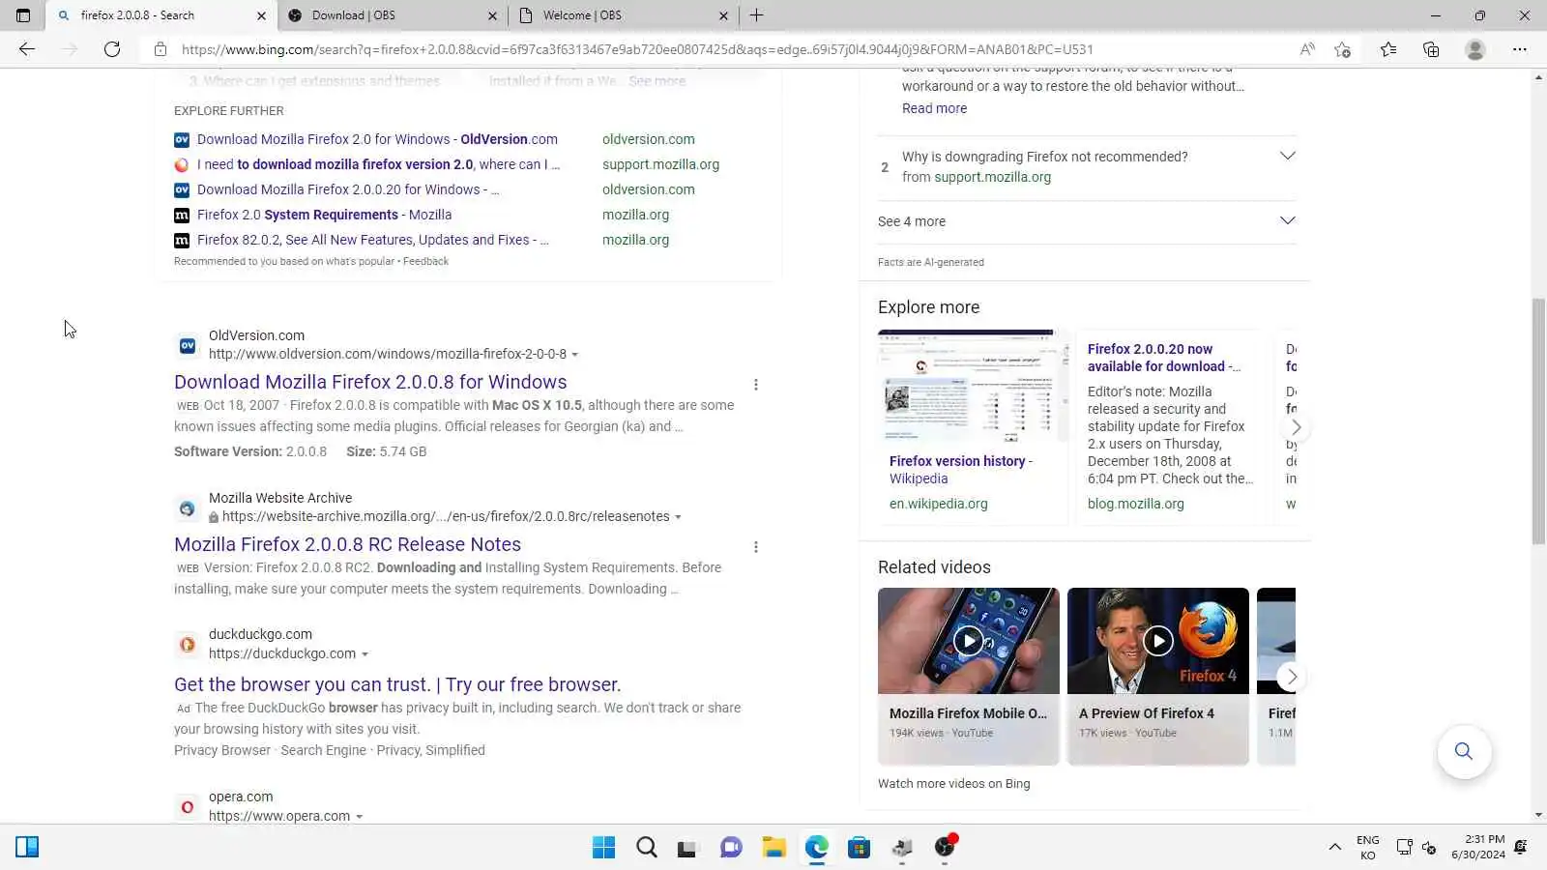Open File Explorer from taskbar
1547x870 pixels.
pos(773,848)
